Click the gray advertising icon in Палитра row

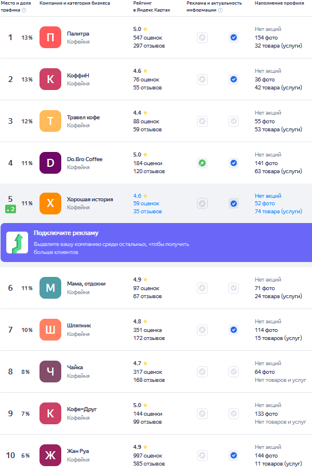203,37
